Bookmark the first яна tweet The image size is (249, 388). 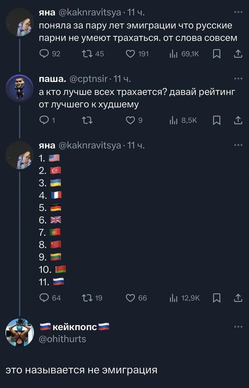tap(216, 54)
